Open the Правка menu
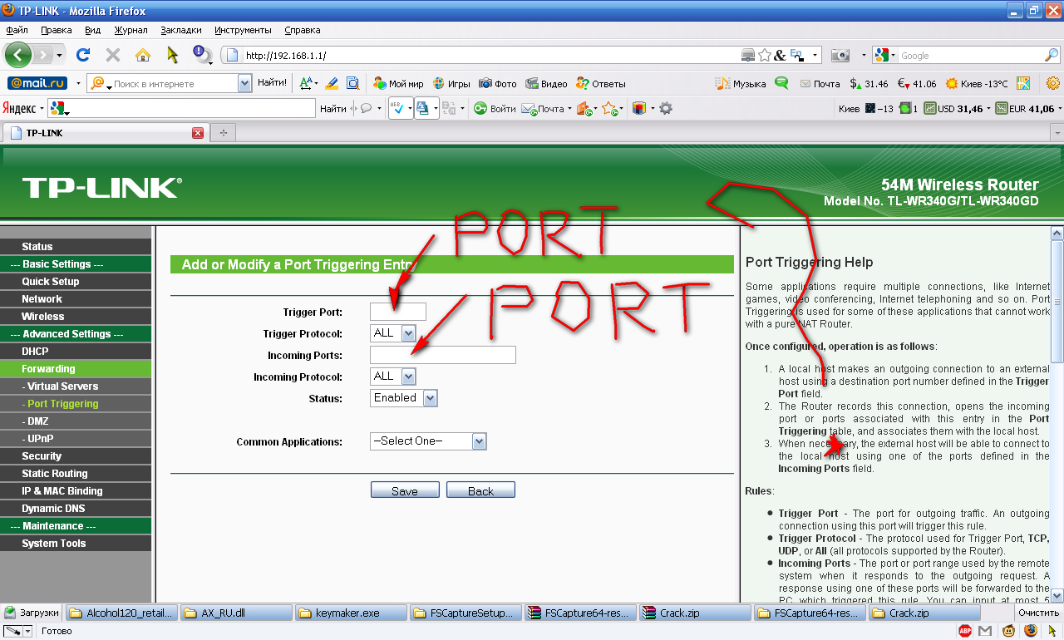This screenshot has height=640, width=1064. point(56,30)
